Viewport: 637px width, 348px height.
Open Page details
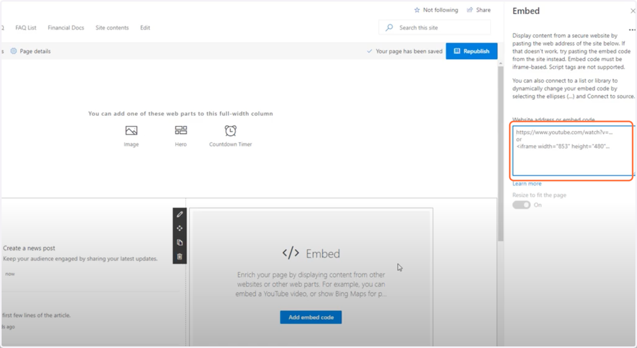click(31, 51)
